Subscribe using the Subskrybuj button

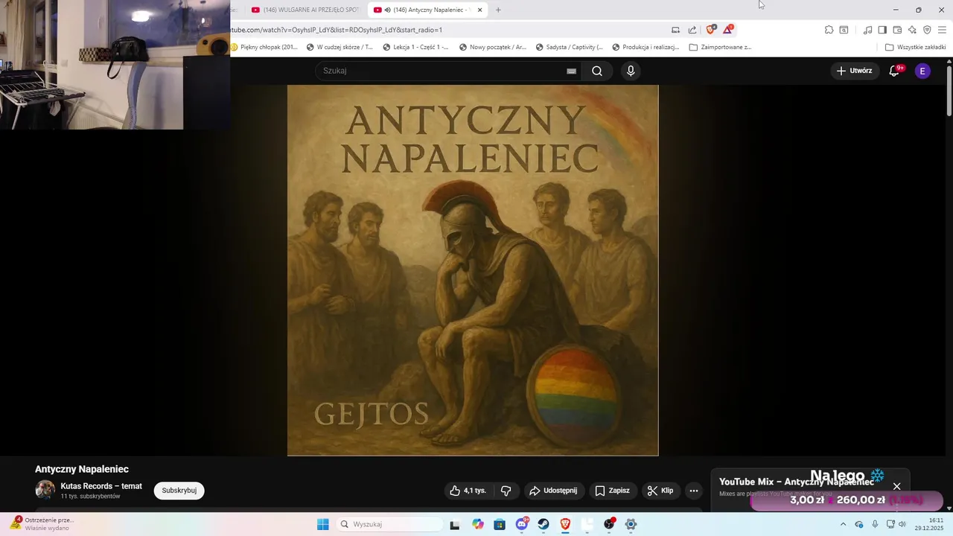pos(179,491)
